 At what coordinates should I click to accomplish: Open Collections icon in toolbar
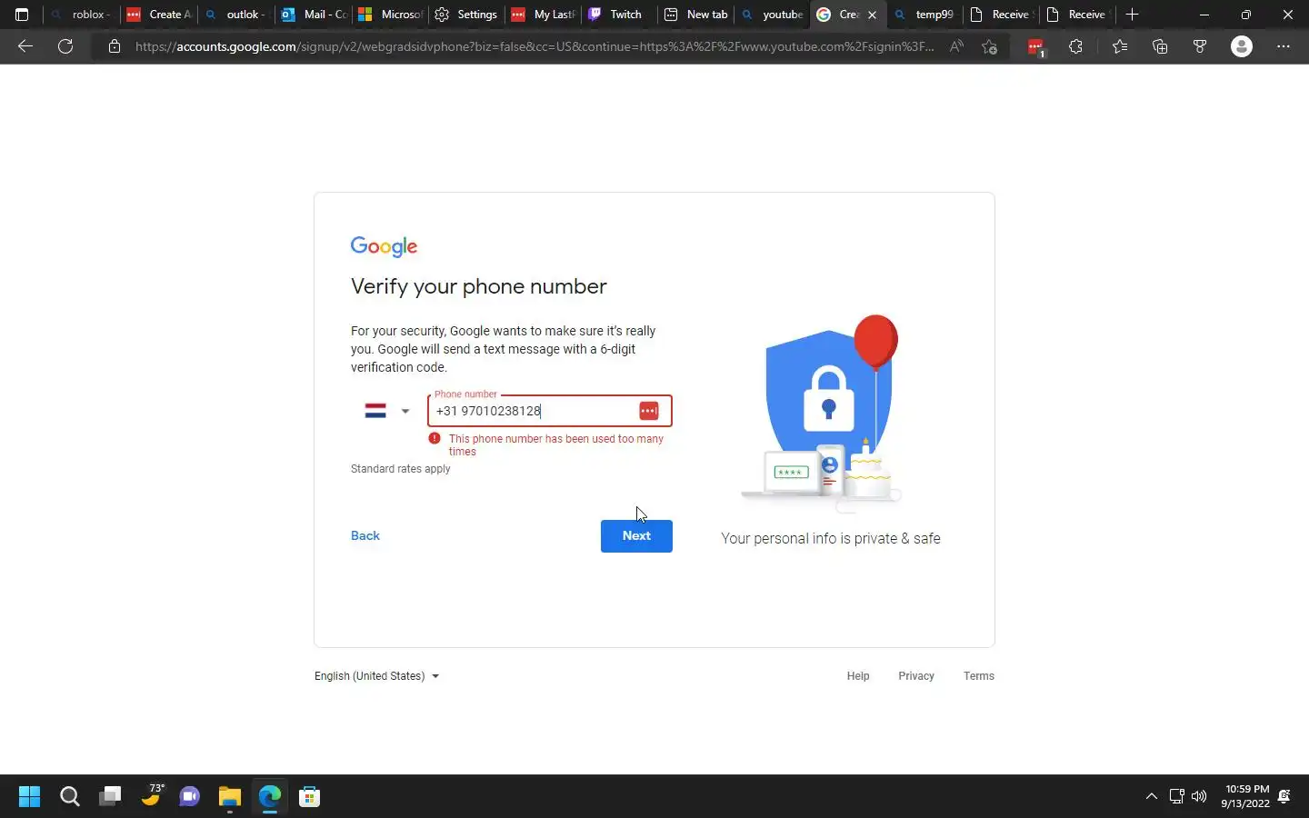point(1160,46)
